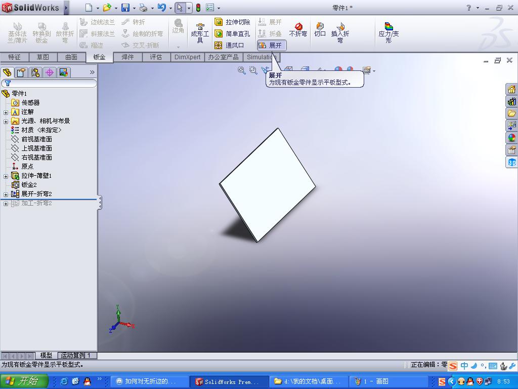Open the Help question mark dropdown arrow
This screenshot has width=518, height=389.
478,8
